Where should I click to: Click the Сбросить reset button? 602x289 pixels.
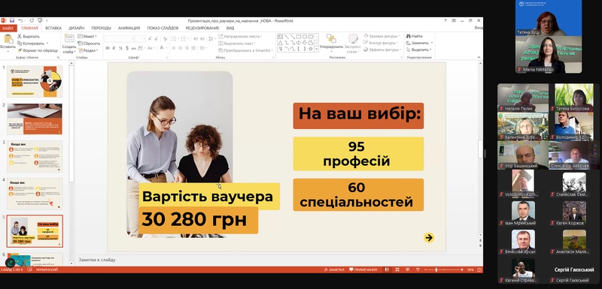click(x=89, y=44)
